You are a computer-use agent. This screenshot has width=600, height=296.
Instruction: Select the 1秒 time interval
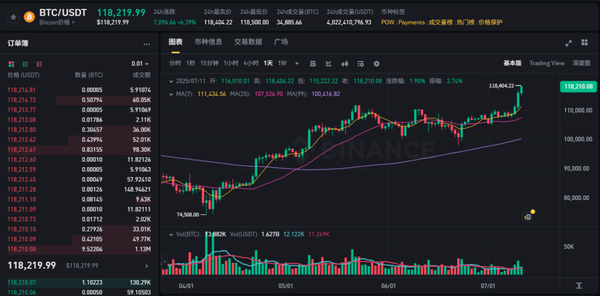coord(191,63)
